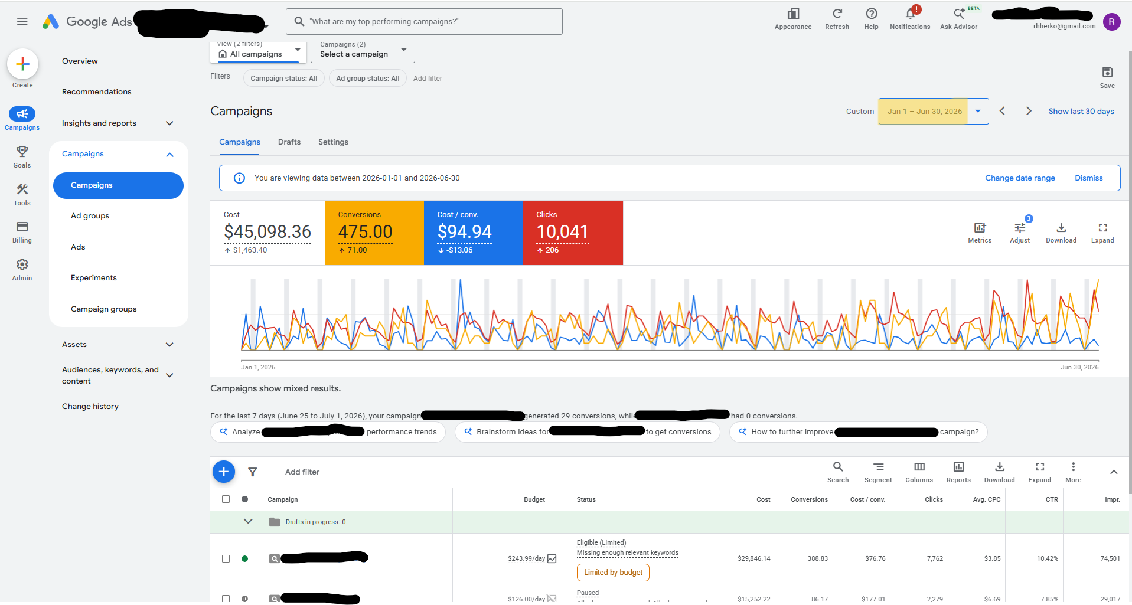Image resolution: width=1132 pixels, height=605 pixels.
Task: Click the Google Ads logo
Action: 87,22
